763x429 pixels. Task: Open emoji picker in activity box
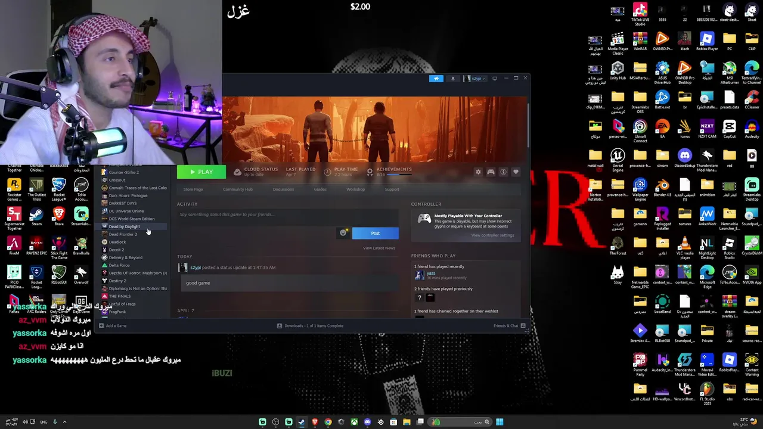click(x=343, y=233)
